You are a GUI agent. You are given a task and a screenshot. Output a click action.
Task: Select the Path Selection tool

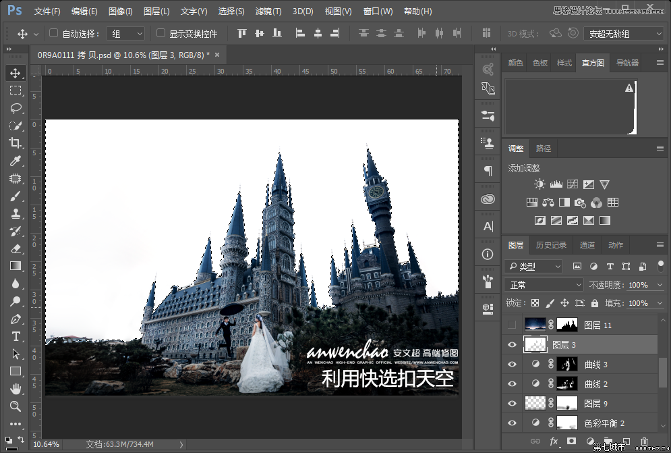click(x=16, y=354)
